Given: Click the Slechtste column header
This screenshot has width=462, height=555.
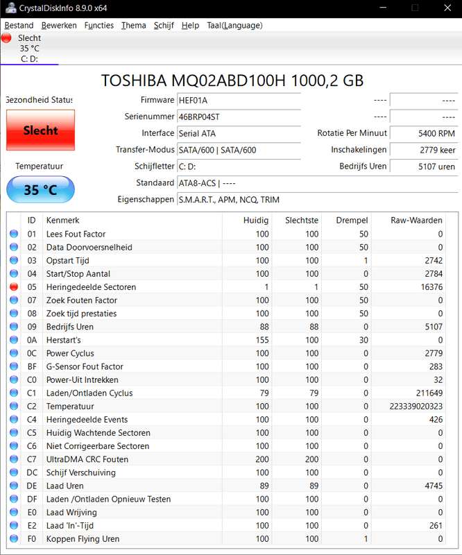Looking at the screenshot, I should coord(297,220).
